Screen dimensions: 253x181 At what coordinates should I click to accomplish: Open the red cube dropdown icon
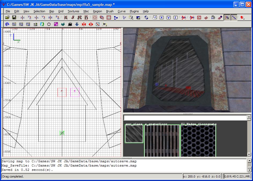point(242,17)
